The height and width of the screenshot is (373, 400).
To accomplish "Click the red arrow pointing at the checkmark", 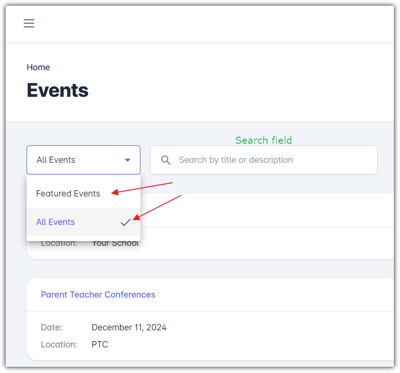I will (157, 207).
